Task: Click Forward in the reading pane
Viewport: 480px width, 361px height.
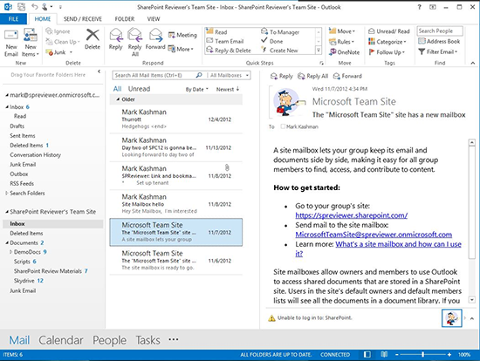Action: [x=347, y=76]
